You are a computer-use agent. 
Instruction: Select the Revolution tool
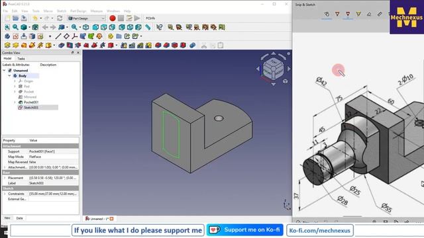(x=15, y=46)
